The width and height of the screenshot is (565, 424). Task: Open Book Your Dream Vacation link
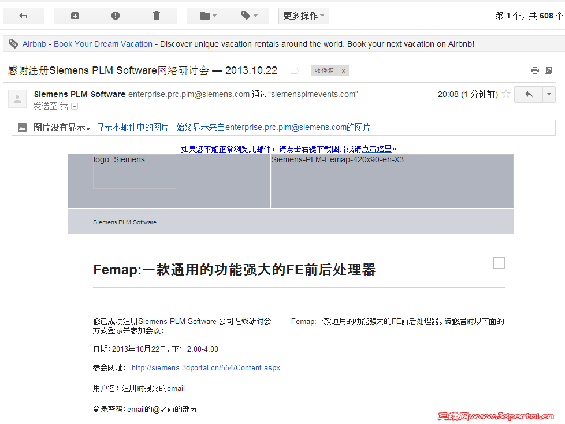(103, 44)
